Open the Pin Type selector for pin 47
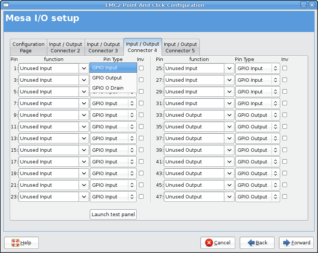This screenshot has width=318, height=253. coord(258,197)
